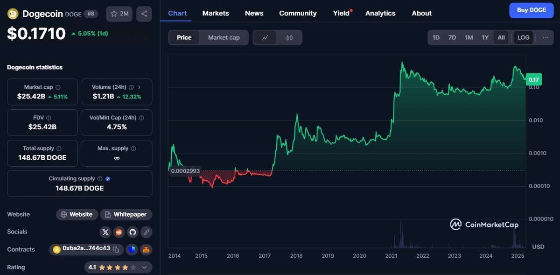Open the GitHub source code link

[133, 232]
